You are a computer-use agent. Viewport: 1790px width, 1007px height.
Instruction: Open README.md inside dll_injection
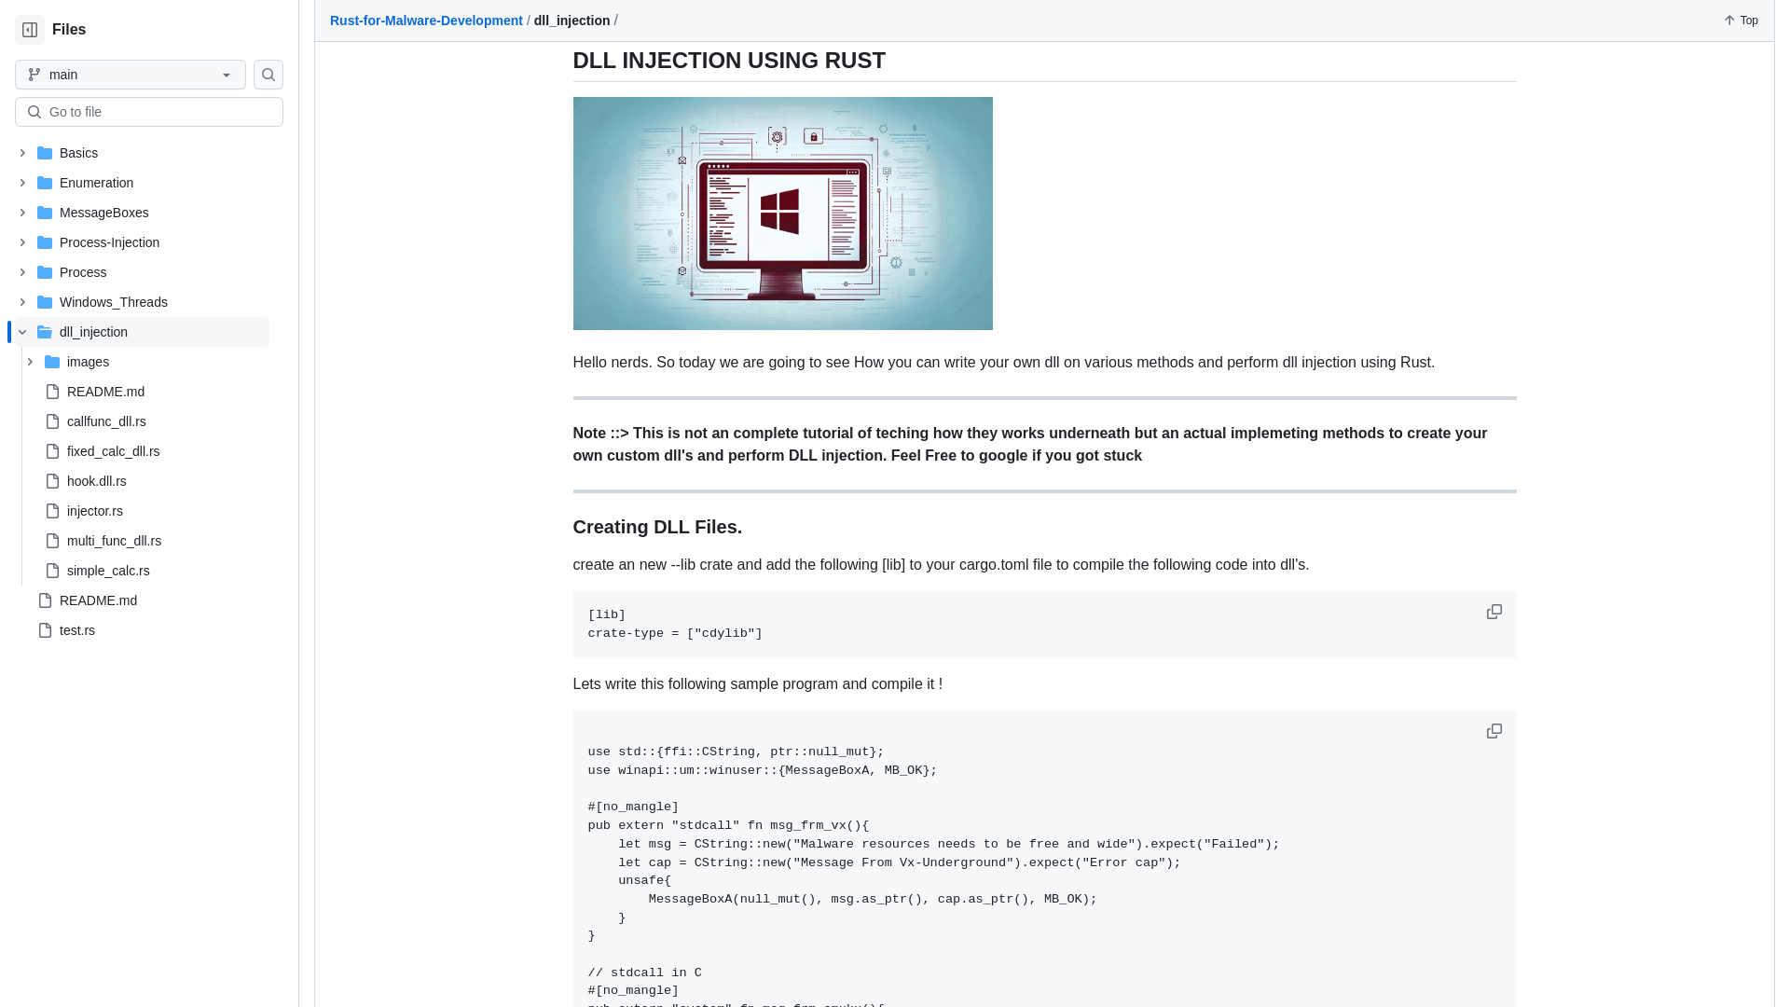click(105, 392)
